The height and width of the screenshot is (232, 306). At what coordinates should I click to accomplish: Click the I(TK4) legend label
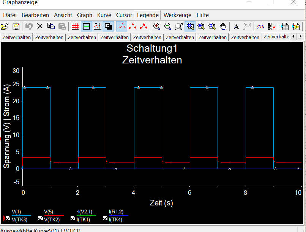click(116, 220)
